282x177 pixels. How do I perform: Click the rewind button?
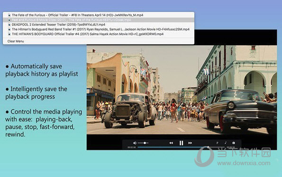coord(171,143)
